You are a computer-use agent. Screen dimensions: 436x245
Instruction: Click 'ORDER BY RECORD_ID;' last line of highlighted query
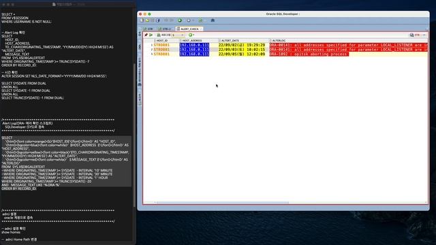click(19, 189)
